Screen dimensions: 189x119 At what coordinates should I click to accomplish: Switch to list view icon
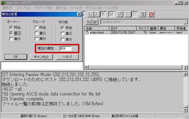click(128, 14)
